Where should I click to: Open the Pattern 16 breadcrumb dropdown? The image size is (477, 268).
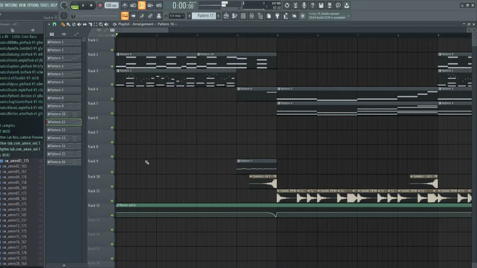(167, 24)
